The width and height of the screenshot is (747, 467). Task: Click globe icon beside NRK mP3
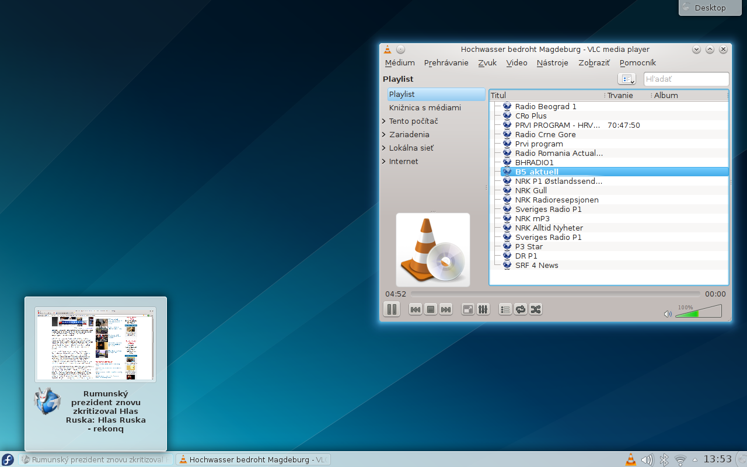pos(507,218)
